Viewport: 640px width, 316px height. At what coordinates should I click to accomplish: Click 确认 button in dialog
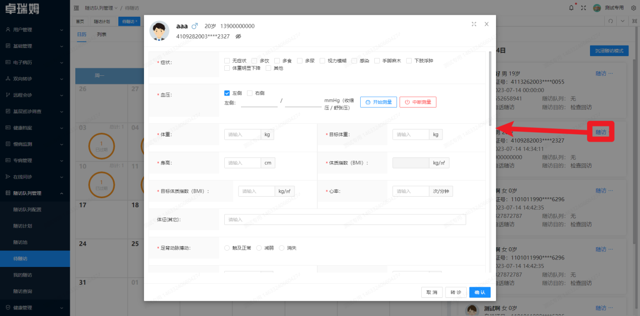[x=480, y=292]
